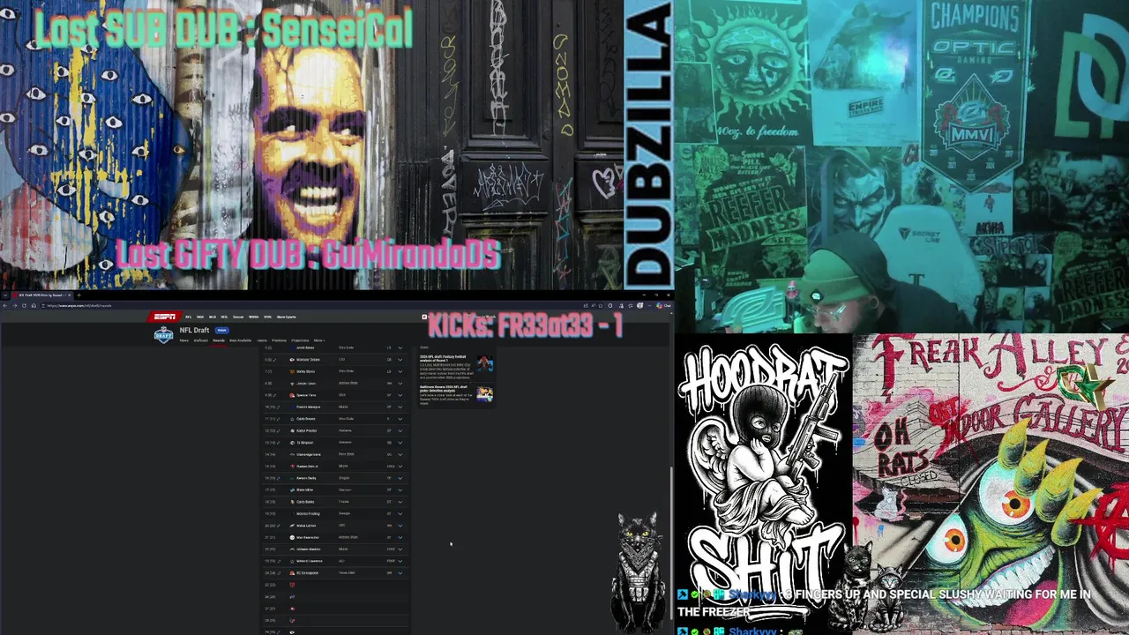Open the More dropdown in the draft sub-navigation

click(320, 340)
